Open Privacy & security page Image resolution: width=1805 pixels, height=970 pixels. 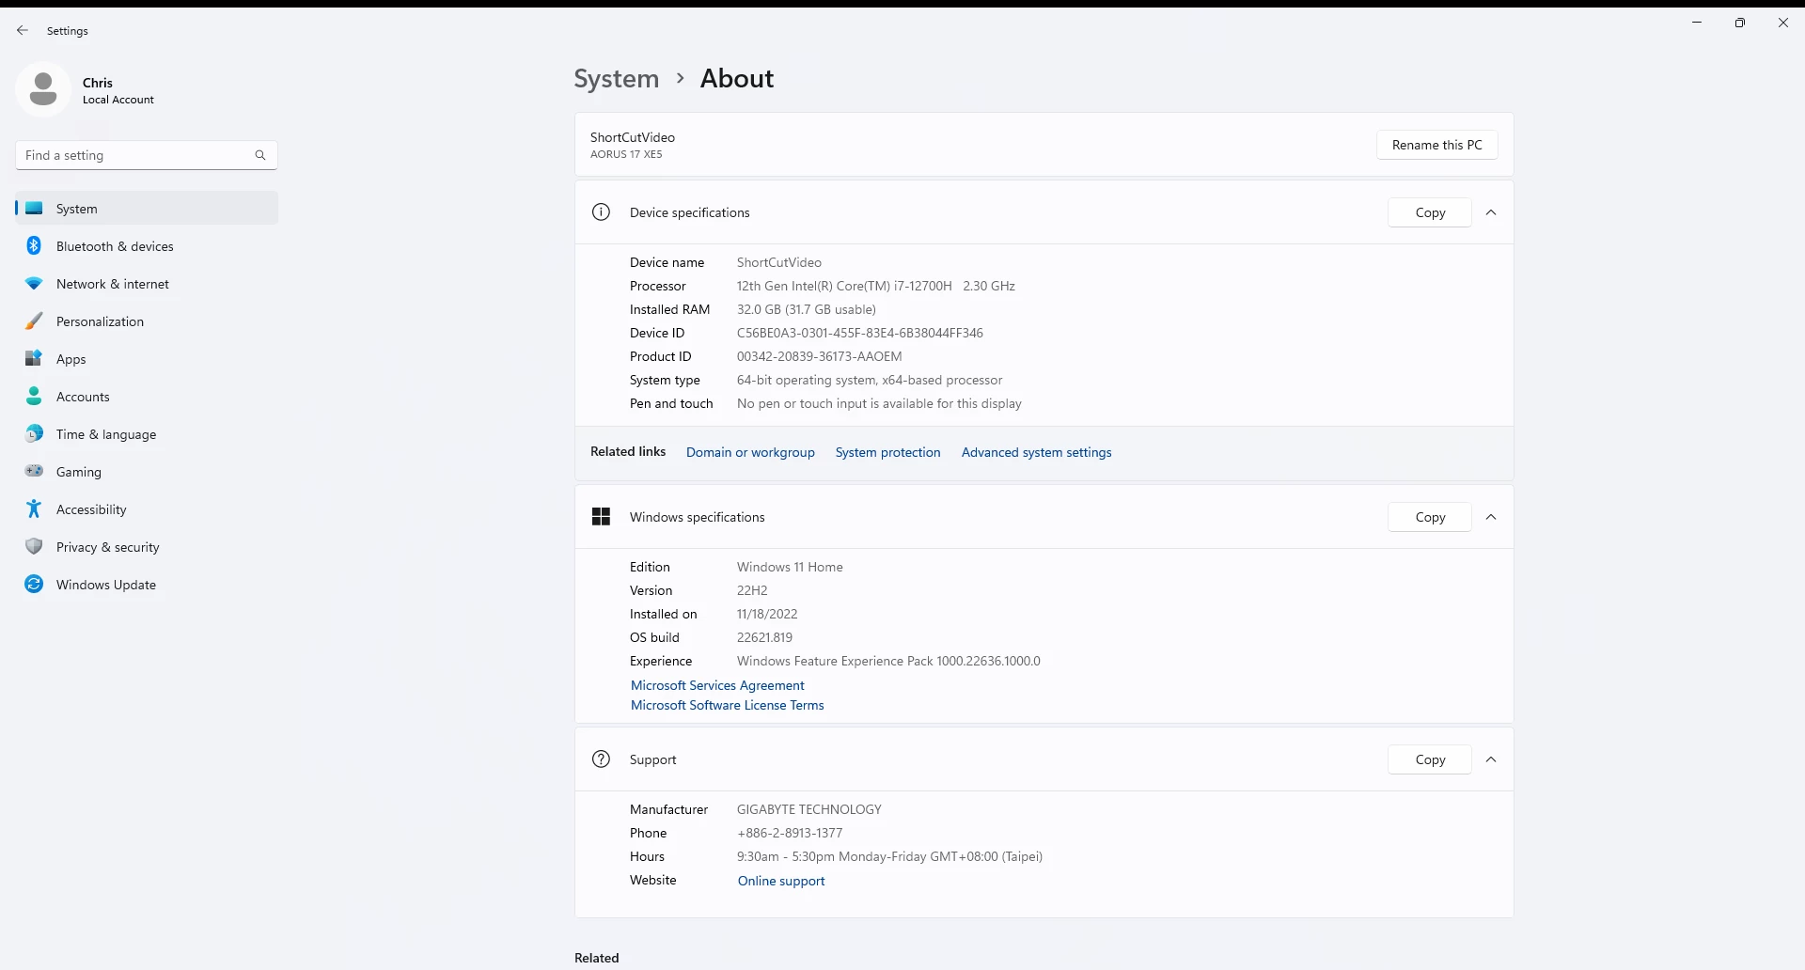click(x=147, y=547)
